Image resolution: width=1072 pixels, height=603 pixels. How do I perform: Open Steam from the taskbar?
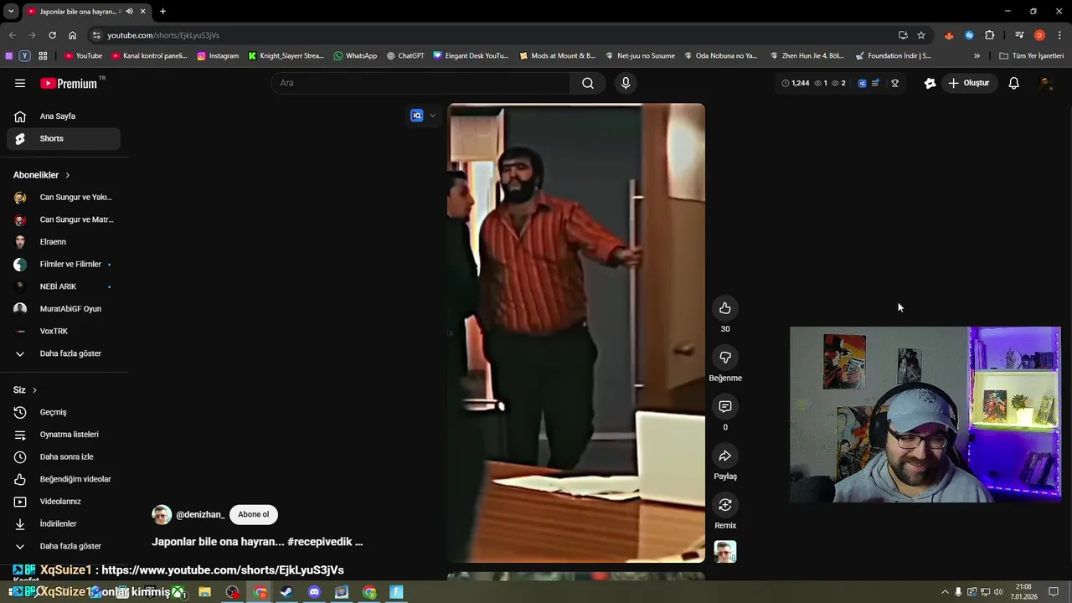[286, 592]
